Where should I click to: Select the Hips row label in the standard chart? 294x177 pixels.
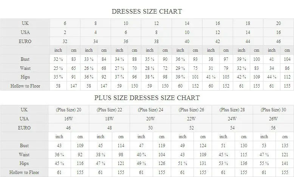click(25, 77)
